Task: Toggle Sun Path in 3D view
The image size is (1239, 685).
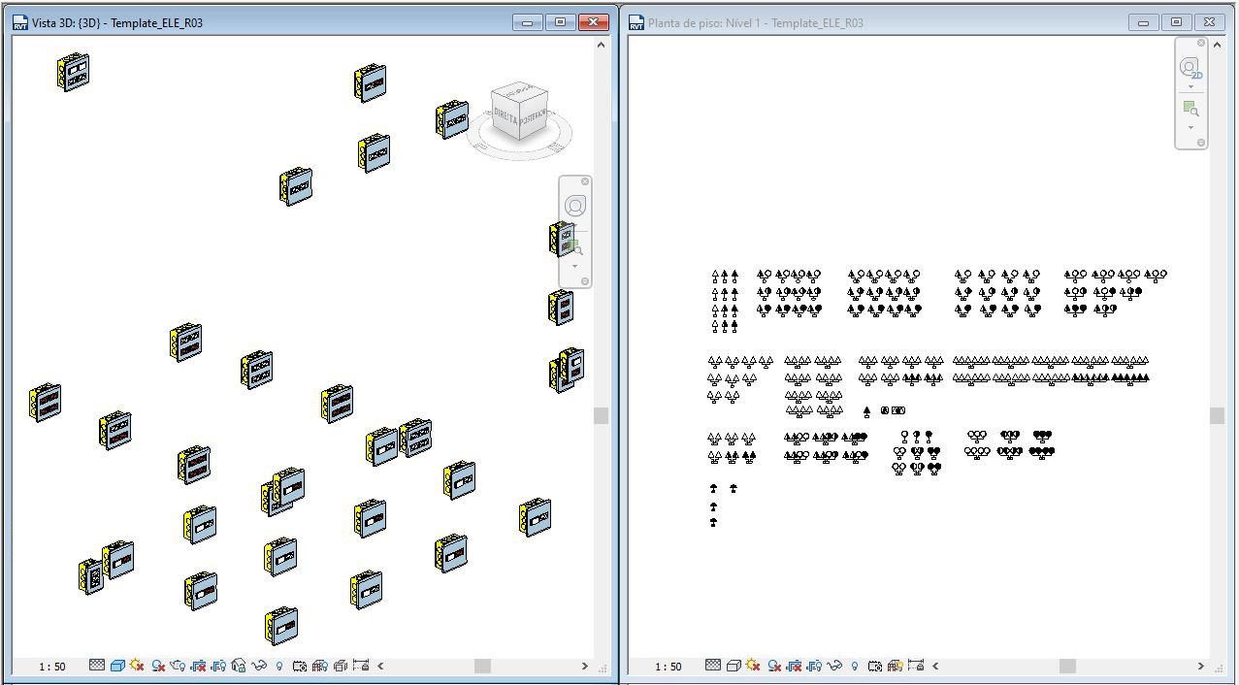Action: (137, 666)
